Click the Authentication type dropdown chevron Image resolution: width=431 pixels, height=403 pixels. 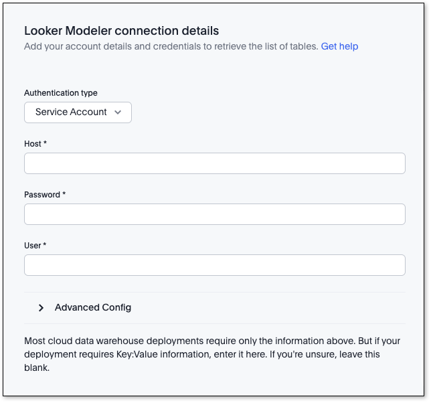(118, 112)
